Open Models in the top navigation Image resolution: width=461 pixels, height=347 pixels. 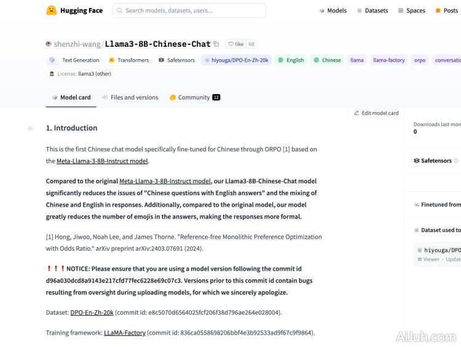pyautogui.click(x=333, y=10)
